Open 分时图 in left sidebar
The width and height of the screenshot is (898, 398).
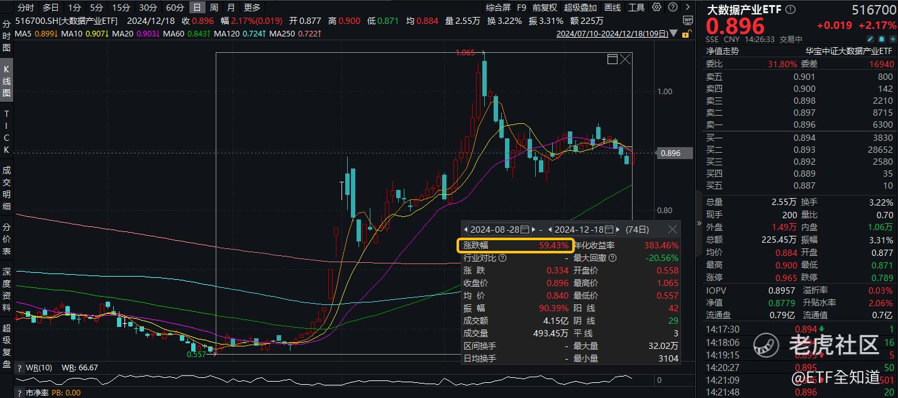(7, 37)
